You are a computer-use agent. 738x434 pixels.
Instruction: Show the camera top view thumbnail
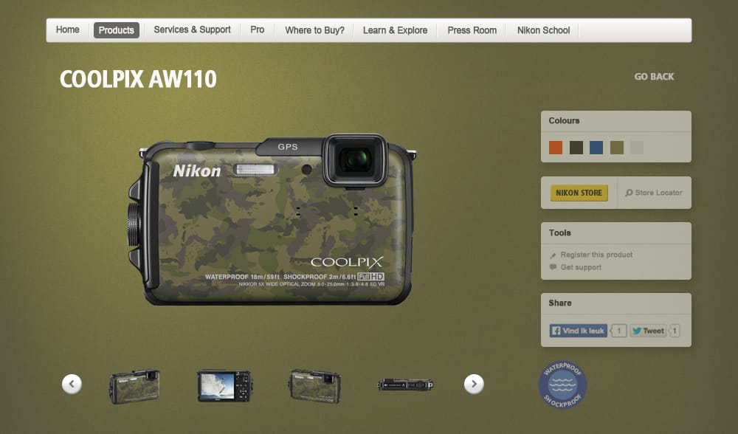(405, 385)
